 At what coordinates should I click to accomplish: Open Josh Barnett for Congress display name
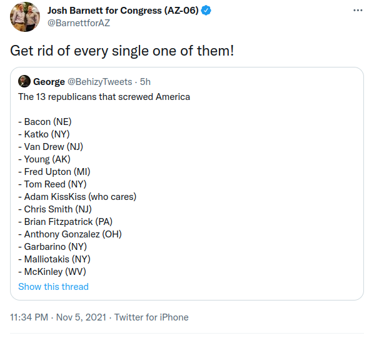coord(123,11)
